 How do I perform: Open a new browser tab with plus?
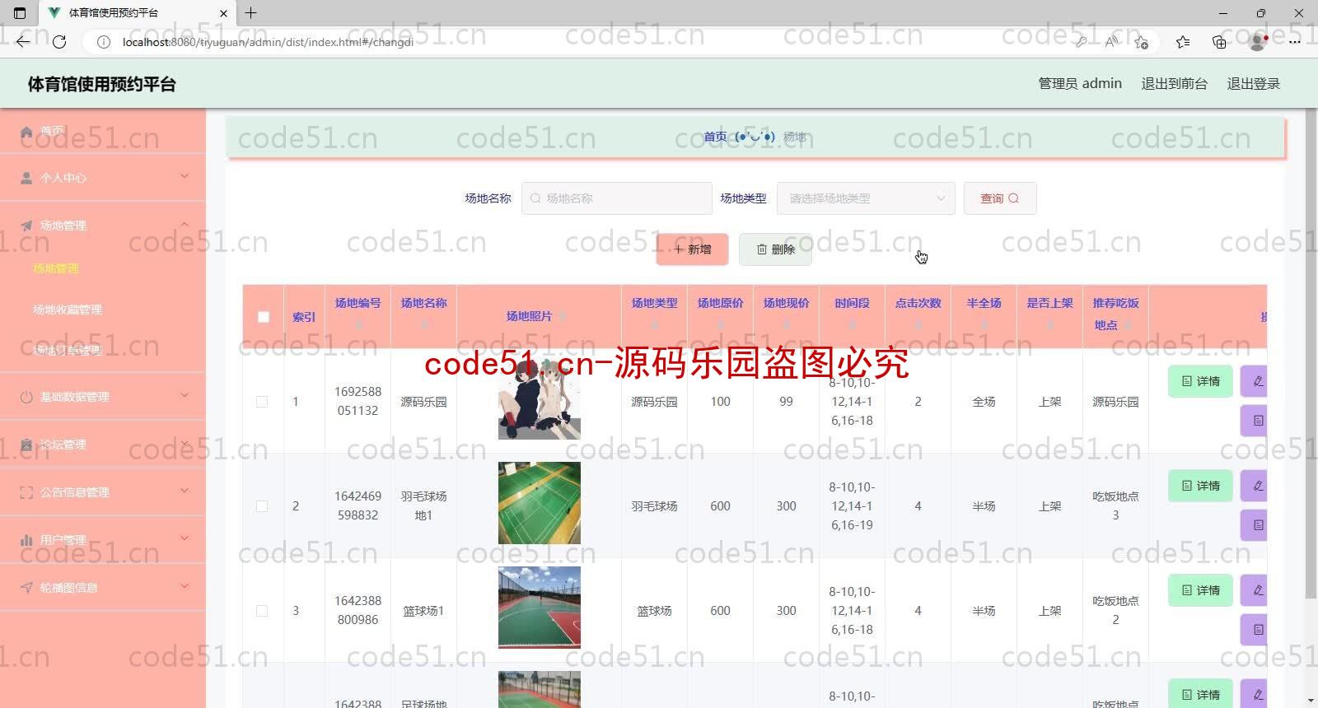[251, 13]
